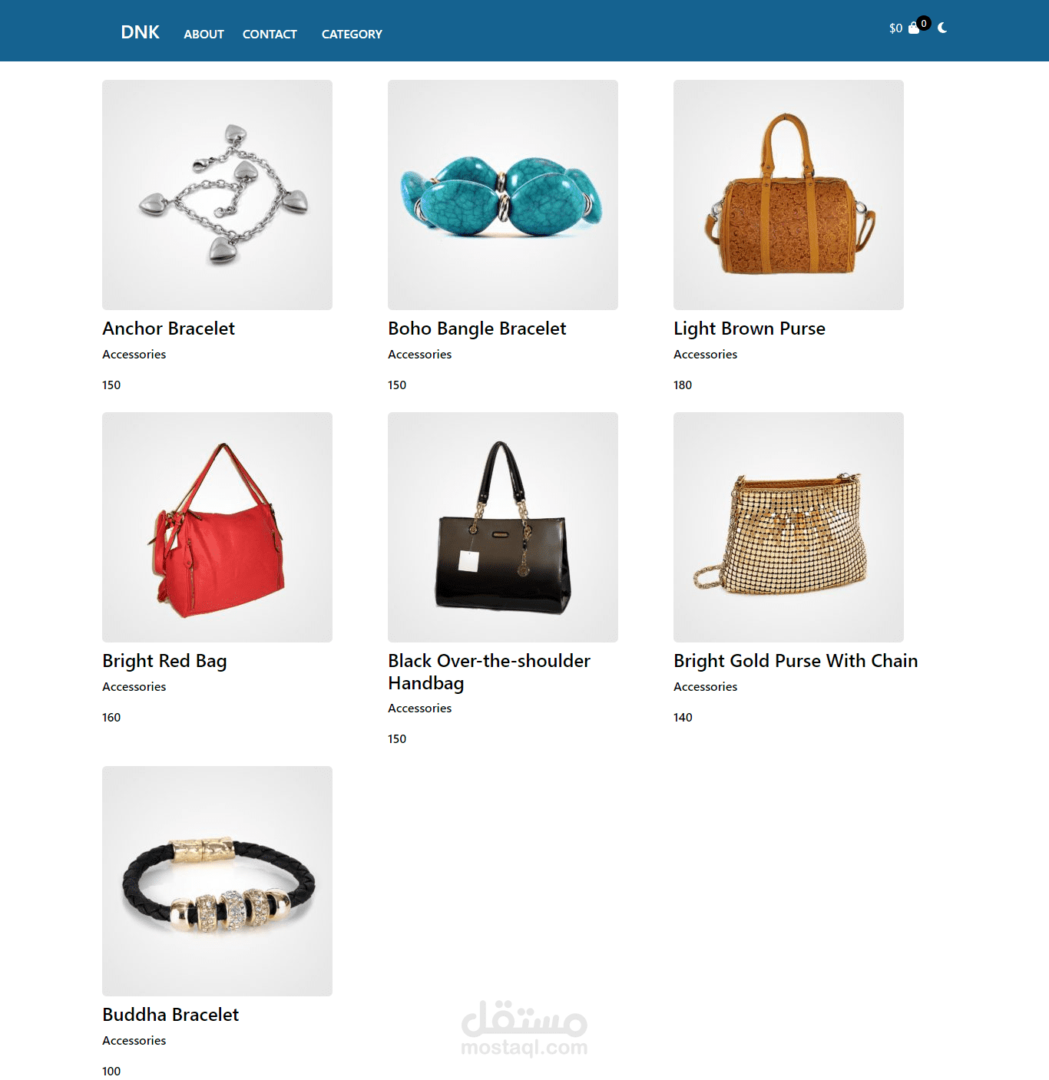Image resolution: width=1049 pixels, height=1080 pixels.
Task: Open the ABOUT page
Action: [204, 34]
